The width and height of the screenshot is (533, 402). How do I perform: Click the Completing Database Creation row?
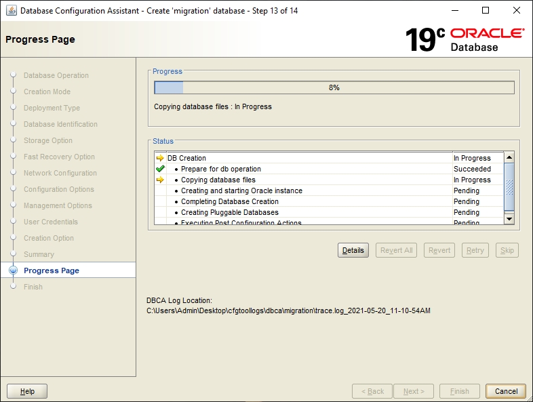[229, 201]
